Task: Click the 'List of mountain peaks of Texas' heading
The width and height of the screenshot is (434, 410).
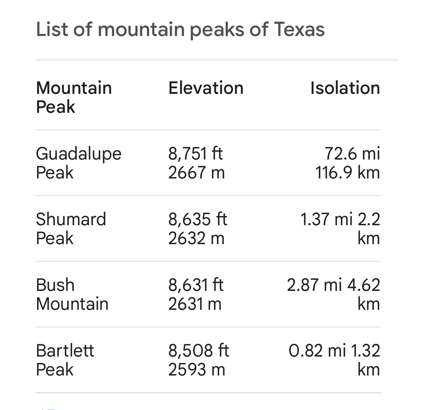Action: [180, 29]
